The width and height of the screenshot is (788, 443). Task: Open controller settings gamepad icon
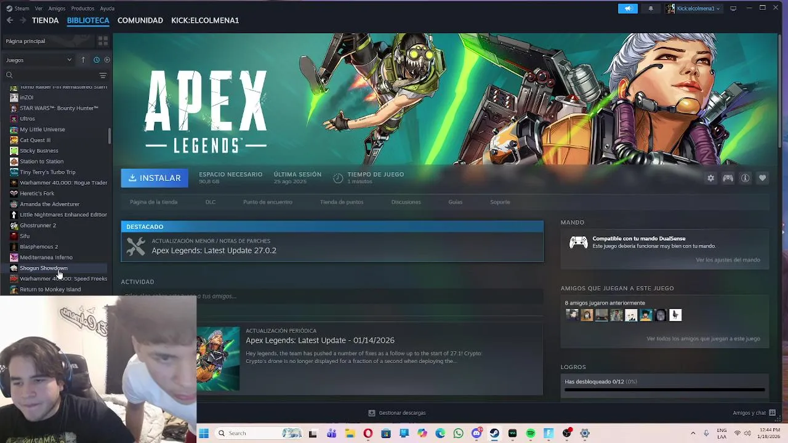click(x=728, y=178)
